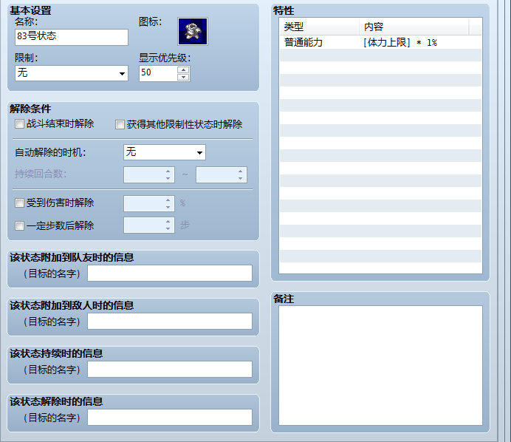The height and width of the screenshot is (442, 511).
Task: Click the state icon image
Action: [x=192, y=31]
